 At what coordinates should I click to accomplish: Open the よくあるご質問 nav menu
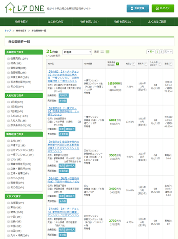[x=157, y=22]
